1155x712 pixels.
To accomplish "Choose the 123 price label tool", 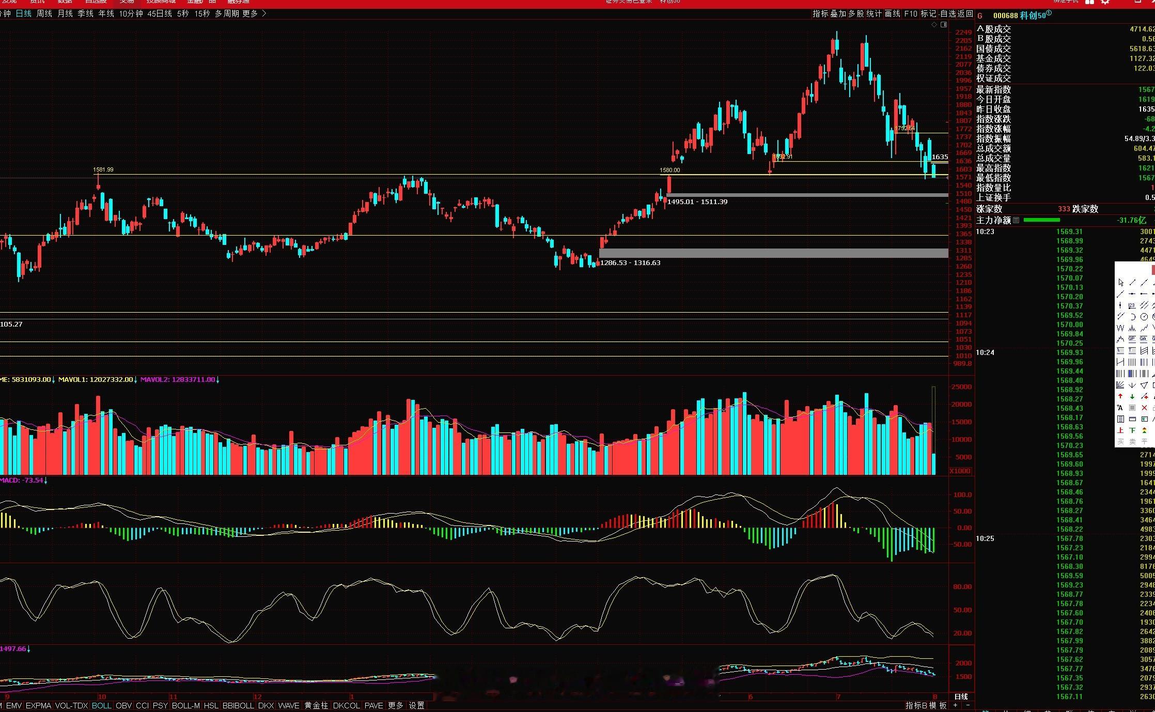I will [1132, 305].
